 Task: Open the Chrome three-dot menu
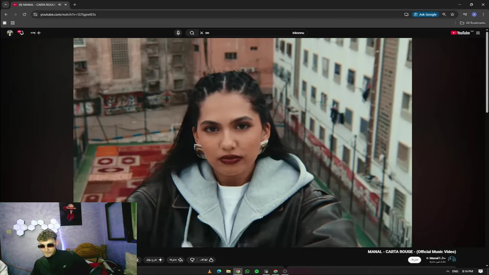pos(483,15)
